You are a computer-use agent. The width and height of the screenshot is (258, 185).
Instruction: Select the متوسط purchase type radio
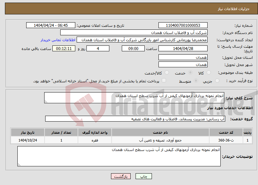coord(196,80)
